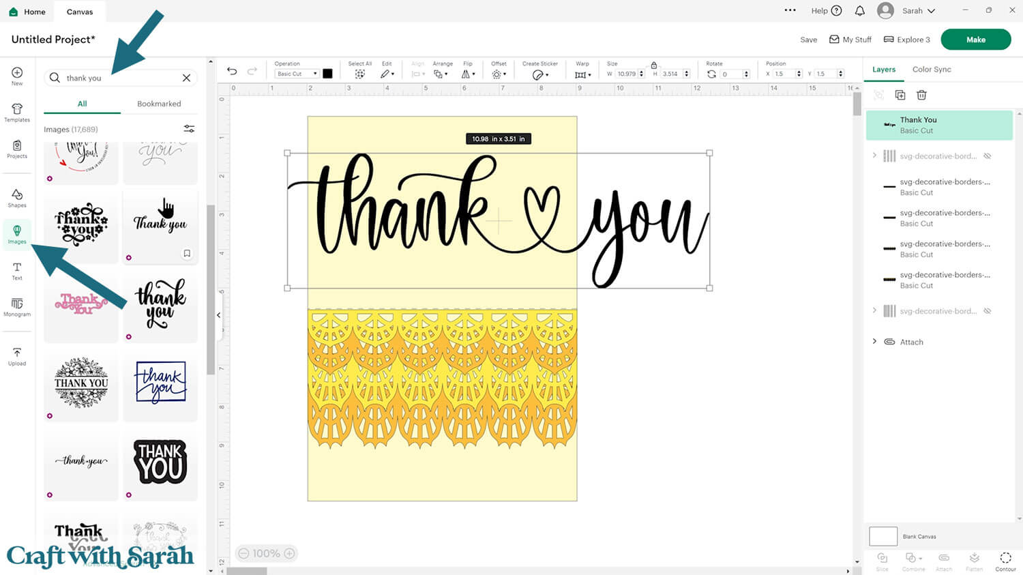The image size is (1023, 575).
Task: Click the Flatten tool
Action: point(975,561)
